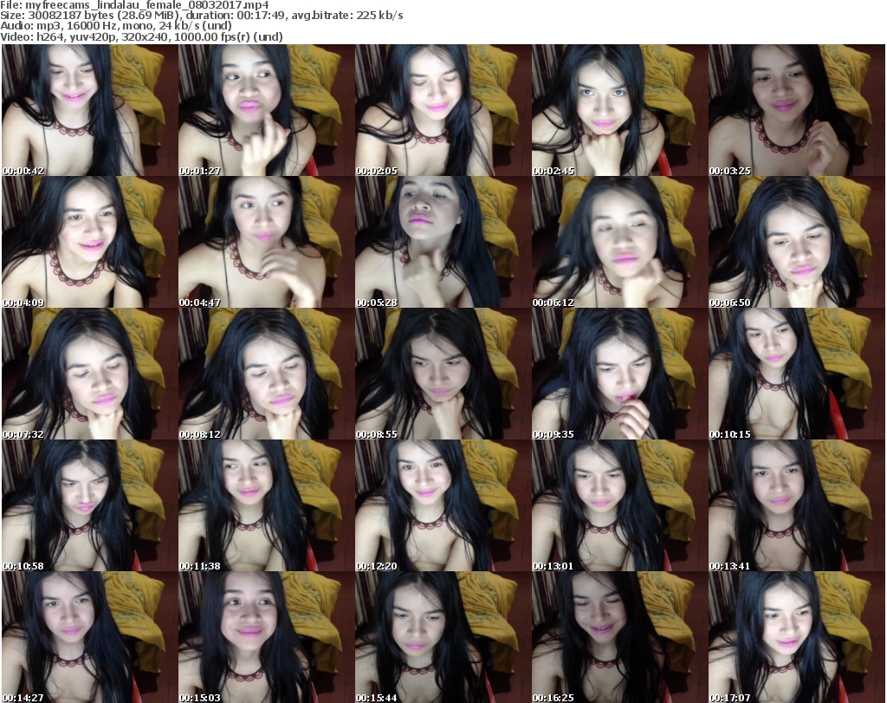Open the thumbnail stamped 00:00:42
This screenshot has height=703, width=887.
click(90, 110)
